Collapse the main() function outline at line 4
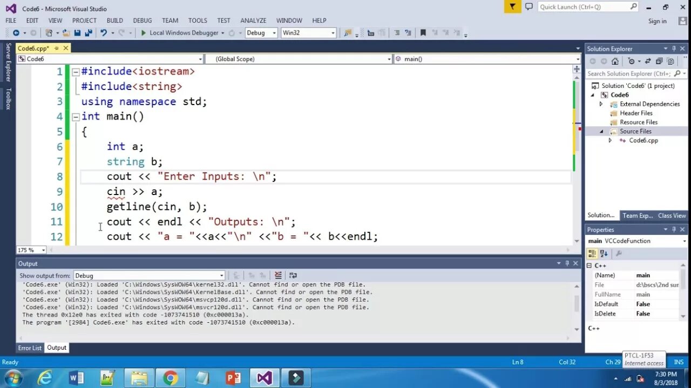The image size is (691, 388). pos(76,116)
